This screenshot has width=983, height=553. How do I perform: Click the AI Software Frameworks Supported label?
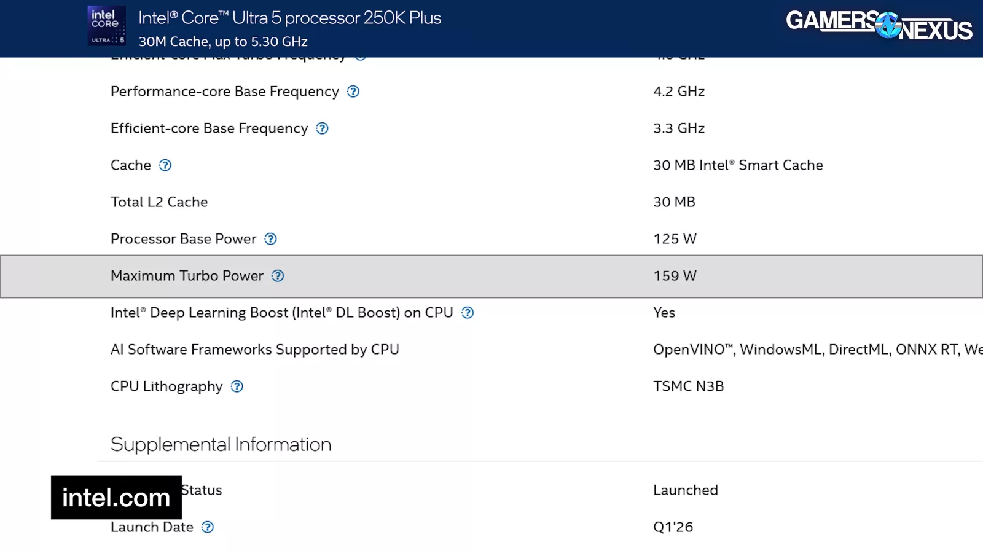(x=254, y=350)
